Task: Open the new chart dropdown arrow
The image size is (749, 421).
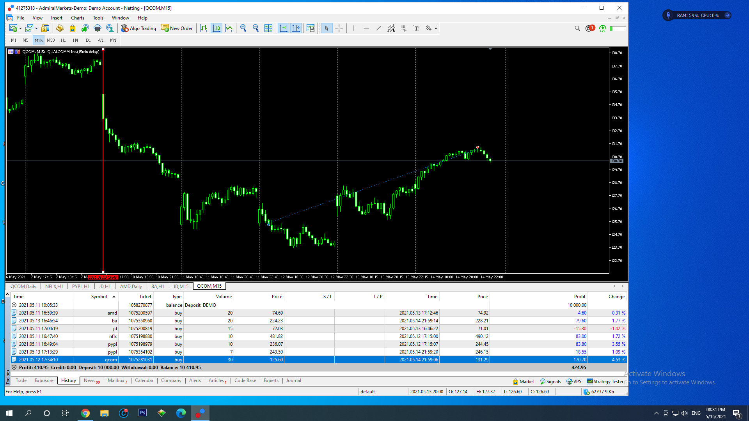Action: pos(20,28)
